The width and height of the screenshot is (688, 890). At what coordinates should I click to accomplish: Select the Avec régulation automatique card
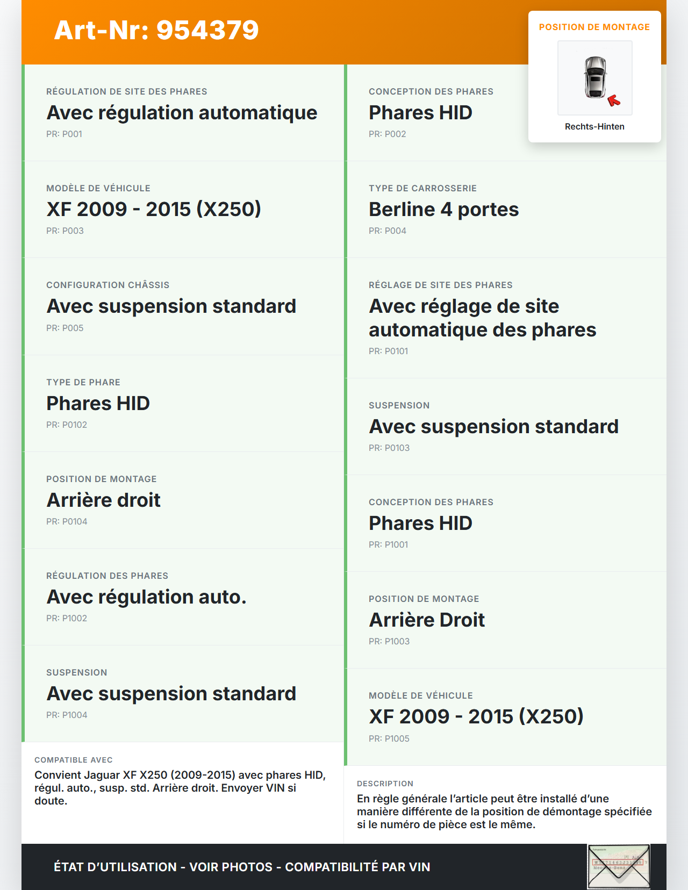(182, 113)
